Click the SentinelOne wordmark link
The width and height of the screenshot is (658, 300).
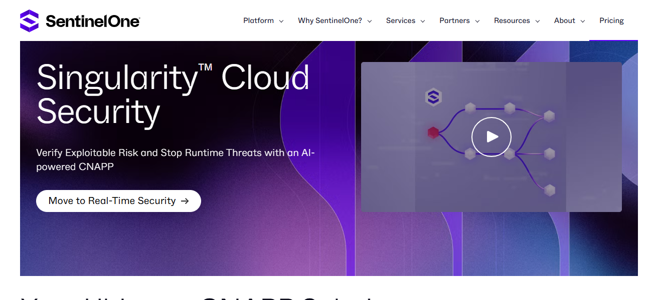(x=92, y=20)
